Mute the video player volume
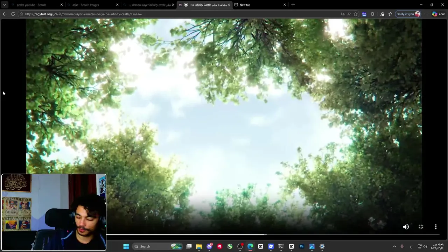This screenshot has height=252, width=448. pos(406,227)
